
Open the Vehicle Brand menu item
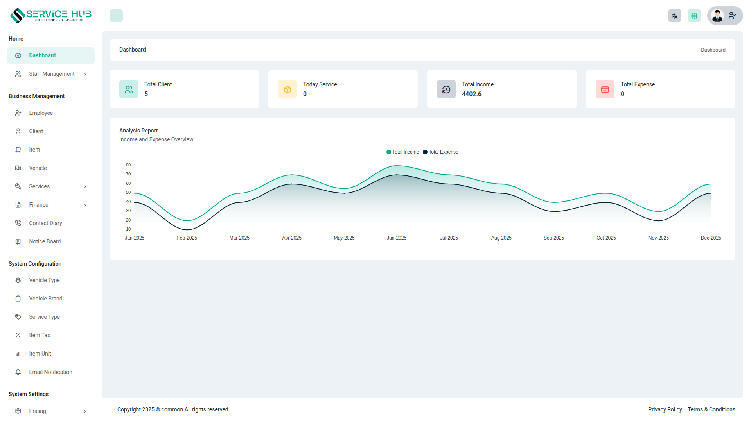(x=45, y=299)
